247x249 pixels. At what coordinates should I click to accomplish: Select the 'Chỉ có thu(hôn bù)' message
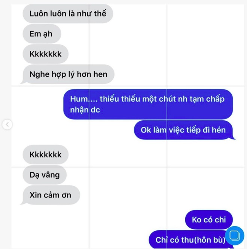point(190,240)
